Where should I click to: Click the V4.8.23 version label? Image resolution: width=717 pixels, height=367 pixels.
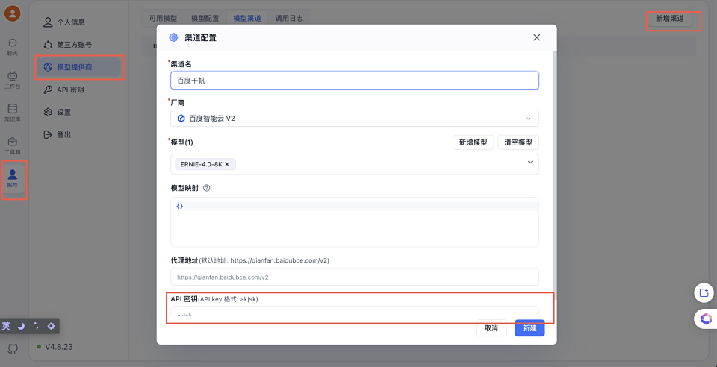(x=58, y=347)
